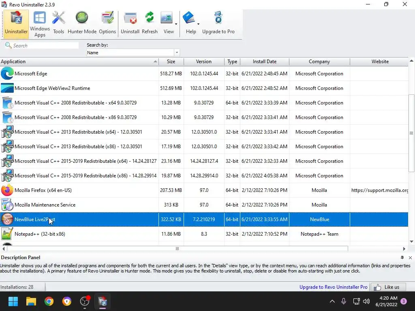The image size is (415, 311).
Task: Select Microsoft Edge WebView2 Runtime name
Action: 52,88
